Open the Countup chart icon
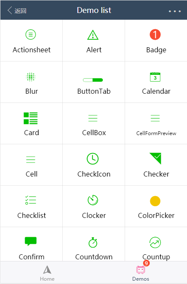Viewport: 187px width, 284px height. (x=155, y=242)
